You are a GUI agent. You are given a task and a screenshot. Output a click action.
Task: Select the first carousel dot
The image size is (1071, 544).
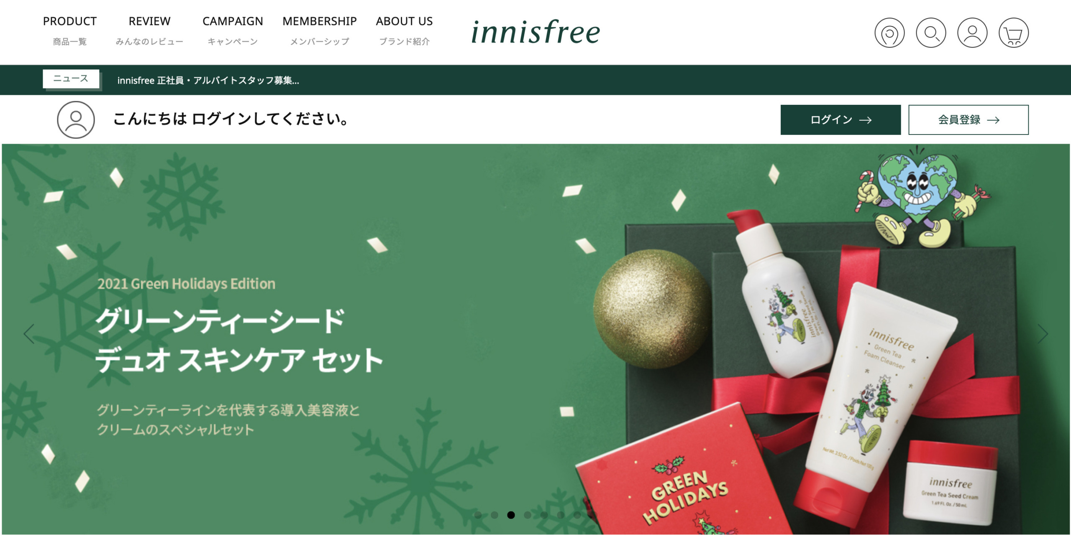click(478, 515)
